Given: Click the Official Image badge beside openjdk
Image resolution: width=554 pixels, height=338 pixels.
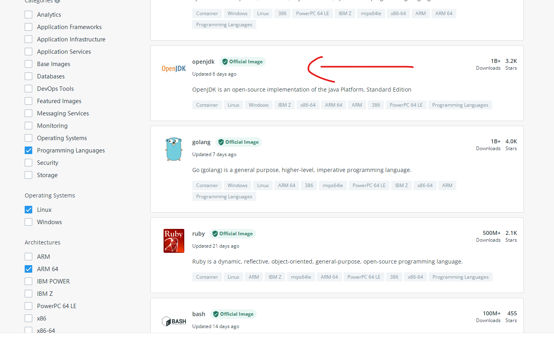Looking at the screenshot, I should click(242, 61).
